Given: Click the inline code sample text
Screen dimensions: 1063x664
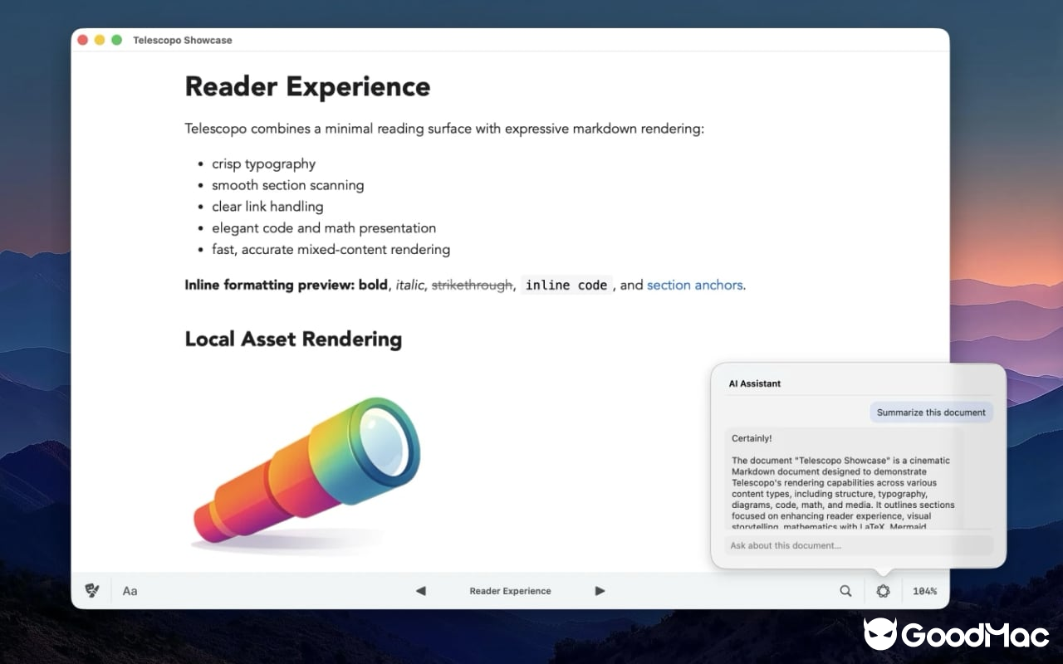Looking at the screenshot, I should pos(566,285).
